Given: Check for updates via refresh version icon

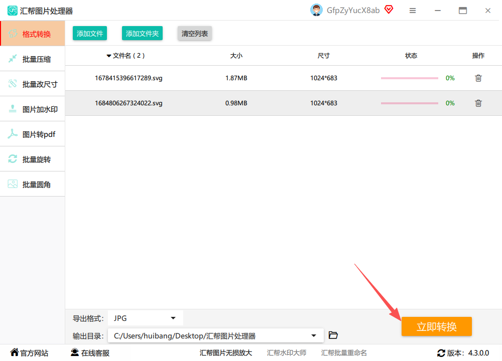Looking at the screenshot, I should (x=441, y=353).
